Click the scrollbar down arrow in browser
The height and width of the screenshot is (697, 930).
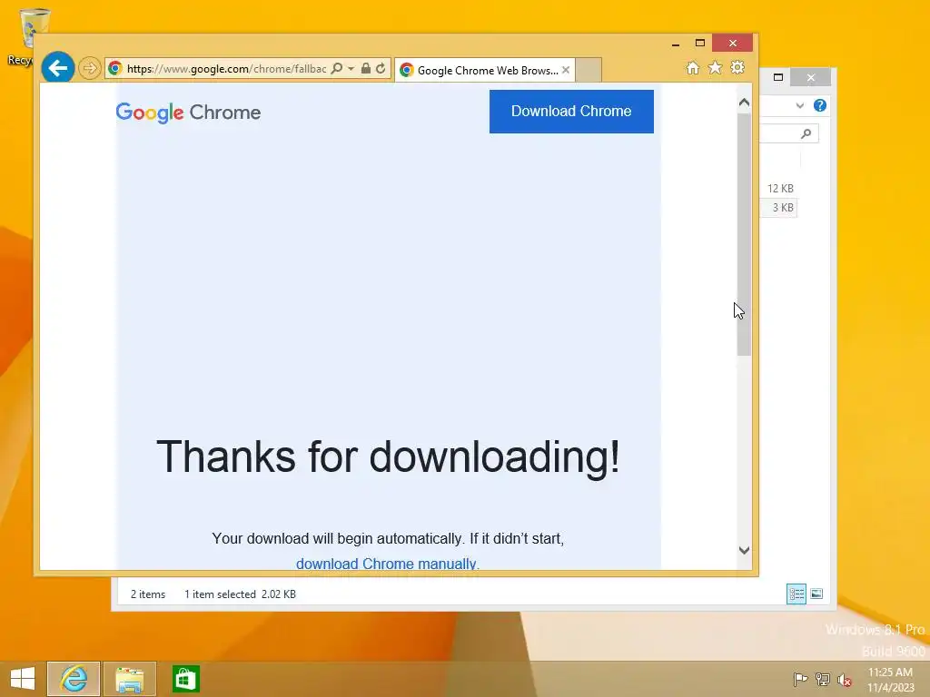pyautogui.click(x=744, y=551)
